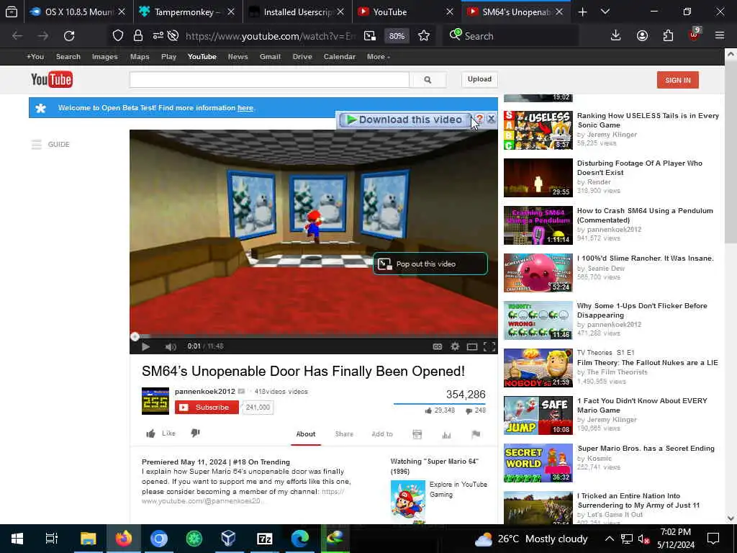Image resolution: width=737 pixels, height=553 pixels.
Task: Toggle closed captions CC button
Action: (x=437, y=346)
